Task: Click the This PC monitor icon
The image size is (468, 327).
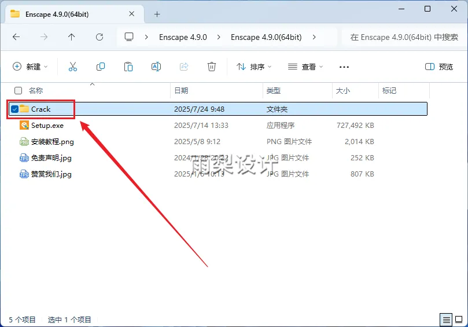Action: (x=129, y=37)
